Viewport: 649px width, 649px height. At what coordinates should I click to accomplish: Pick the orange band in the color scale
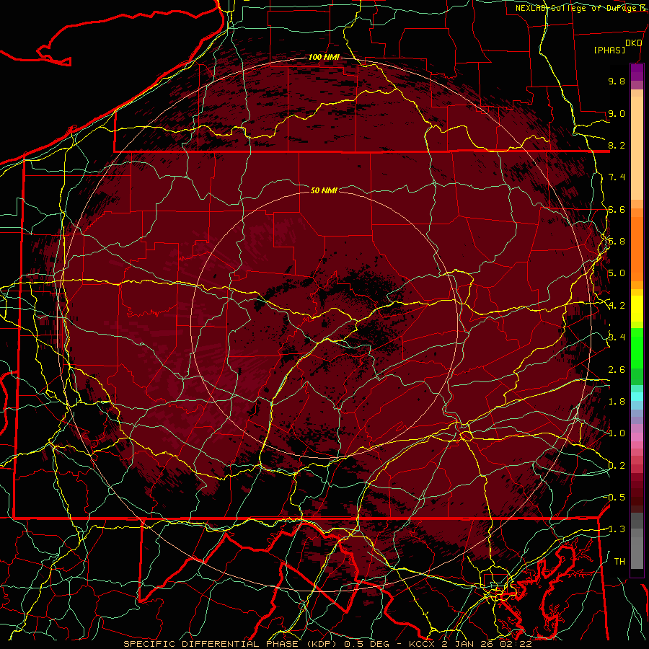(x=637, y=248)
